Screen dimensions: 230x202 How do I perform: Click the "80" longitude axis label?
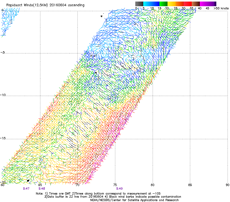tap(153, 185)
